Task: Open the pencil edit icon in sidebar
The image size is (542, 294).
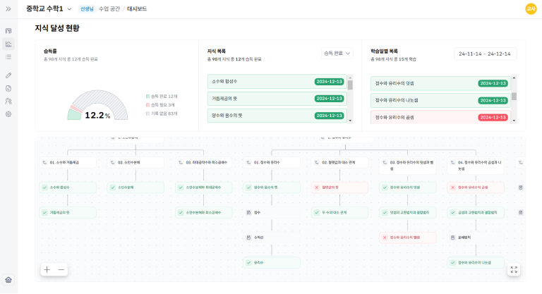Action: [8, 75]
